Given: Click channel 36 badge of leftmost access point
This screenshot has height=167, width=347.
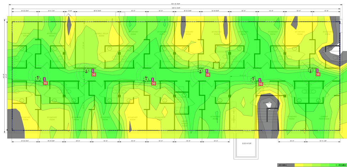Looking at the screenshot, I should [x=45, y=83].
